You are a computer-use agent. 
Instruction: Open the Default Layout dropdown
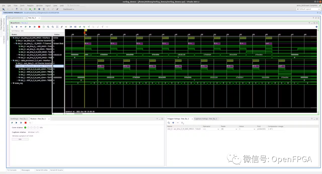click(x=308, y=9)
